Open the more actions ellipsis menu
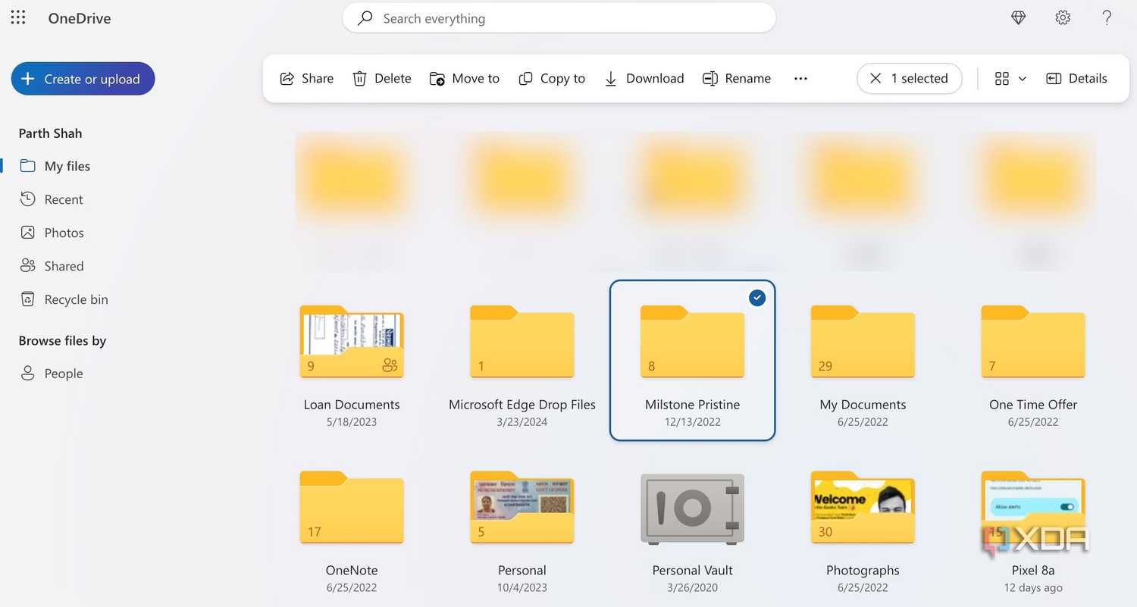Viewport: 1137px width, 607px height. point(800,78)
